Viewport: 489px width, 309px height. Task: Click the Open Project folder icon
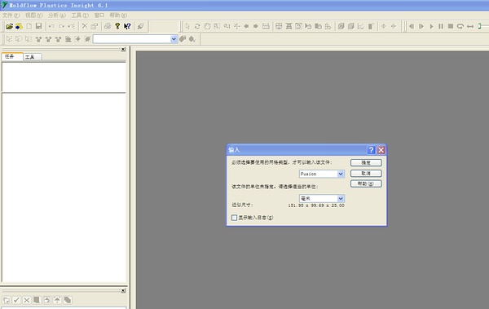(9, 26)
